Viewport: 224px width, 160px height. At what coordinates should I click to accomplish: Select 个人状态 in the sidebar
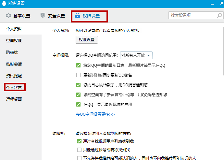click(x=14, y=87)
